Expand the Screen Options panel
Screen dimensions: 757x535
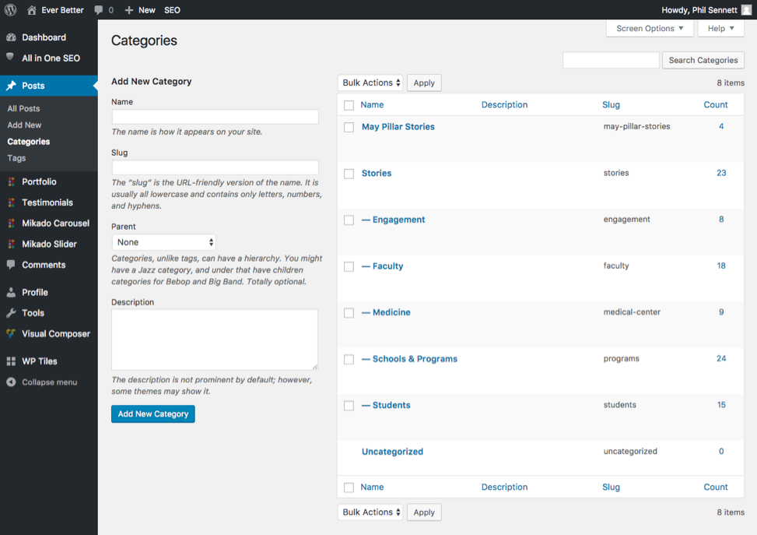[650, 29]
